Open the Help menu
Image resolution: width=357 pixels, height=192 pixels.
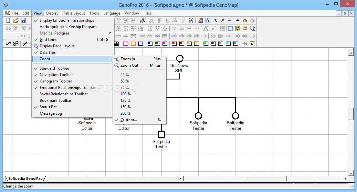click(x=147, y=13)
